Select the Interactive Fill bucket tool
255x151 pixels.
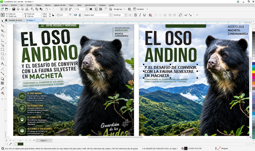point(2,93)
